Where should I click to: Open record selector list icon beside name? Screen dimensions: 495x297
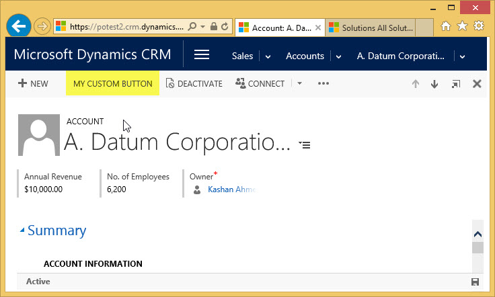click(x=305, y=144)
